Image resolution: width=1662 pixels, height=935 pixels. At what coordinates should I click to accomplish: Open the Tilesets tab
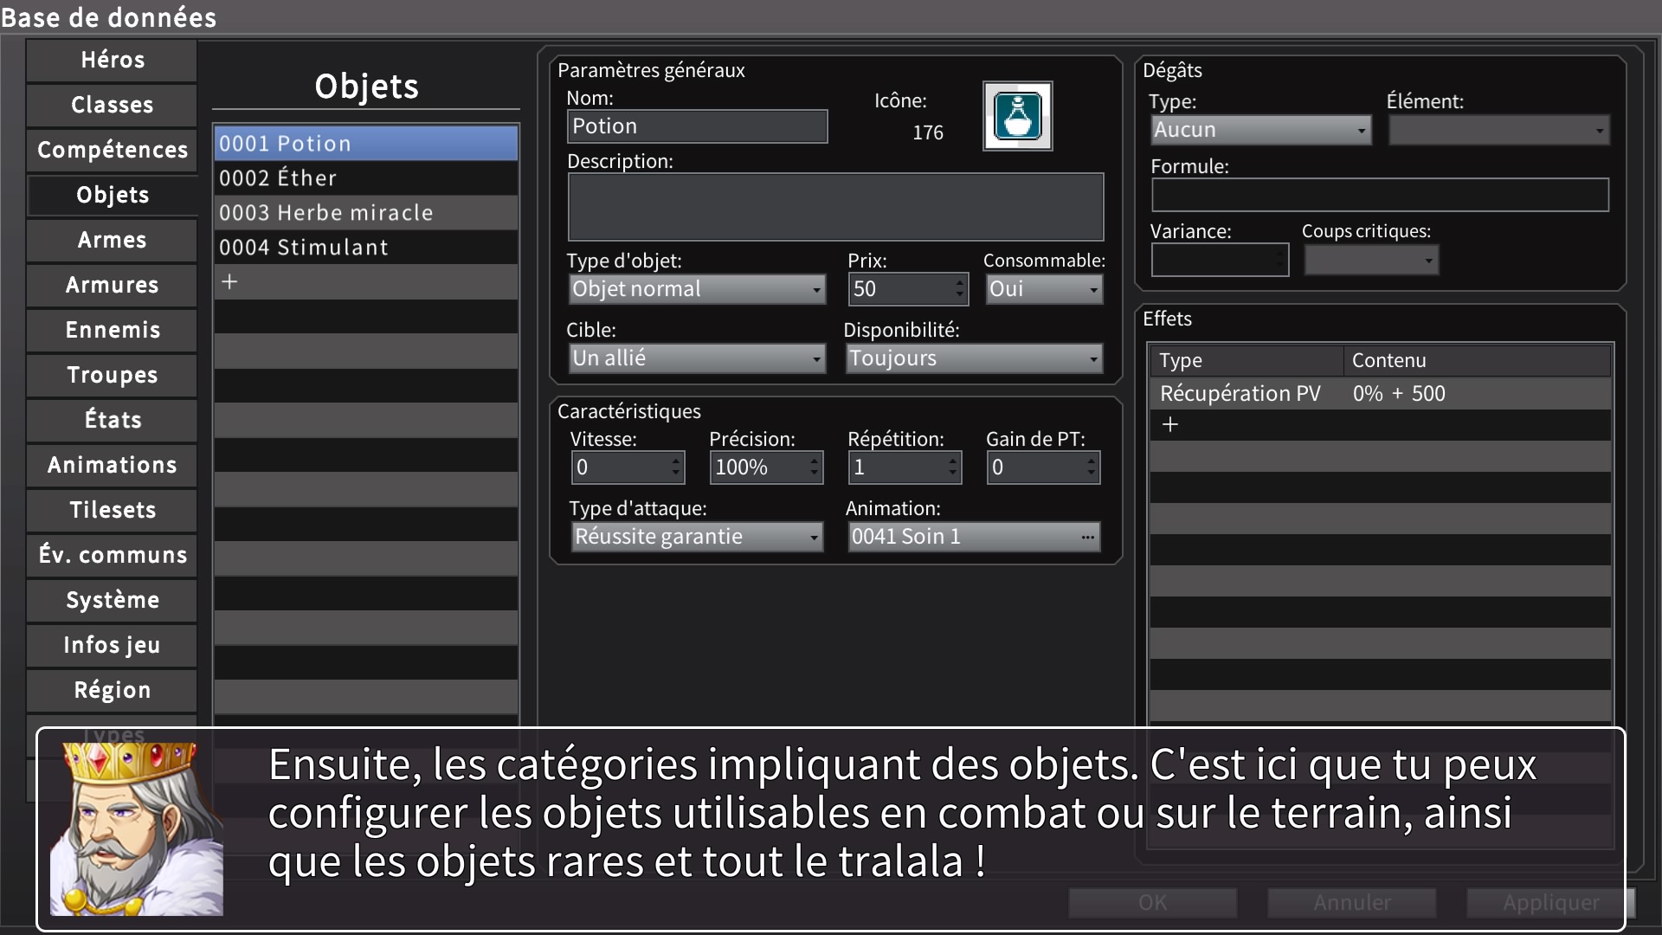(x=113, y=510)
